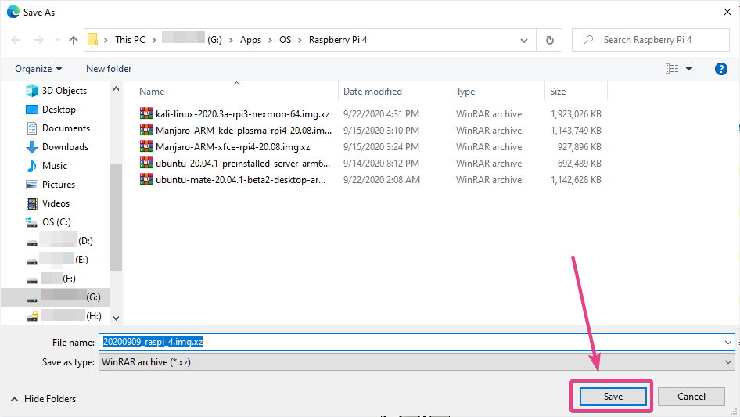This screenshot has height=417, width=740.
Task: Select the kali-linux-2020.3a archive file
Action: [242, 113]
